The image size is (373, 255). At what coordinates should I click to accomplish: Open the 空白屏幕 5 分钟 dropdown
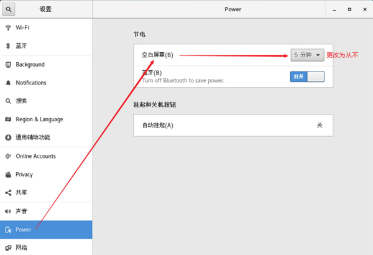307,55
